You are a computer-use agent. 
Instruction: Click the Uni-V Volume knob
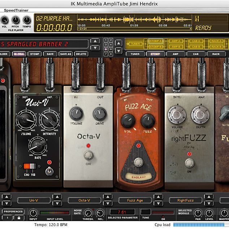click(x=26, y=120)
